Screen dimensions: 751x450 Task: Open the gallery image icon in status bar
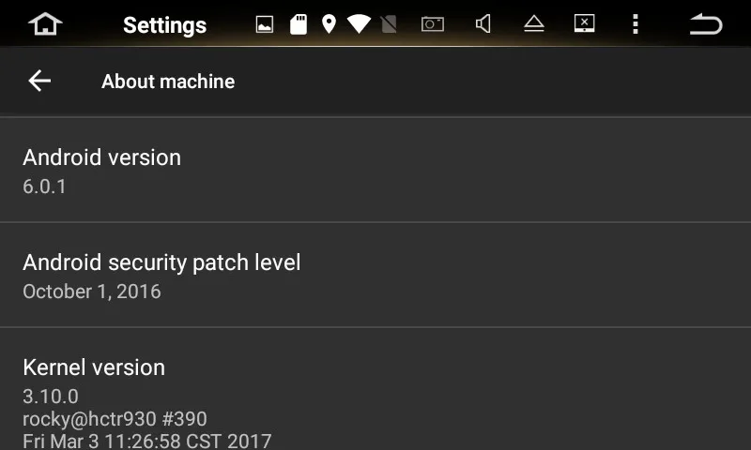[265, 24]
